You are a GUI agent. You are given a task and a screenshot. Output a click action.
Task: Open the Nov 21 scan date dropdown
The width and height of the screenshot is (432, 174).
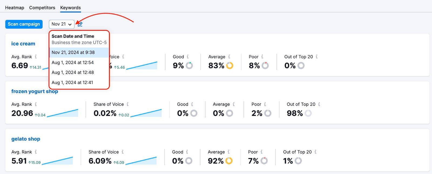point(62,24)
